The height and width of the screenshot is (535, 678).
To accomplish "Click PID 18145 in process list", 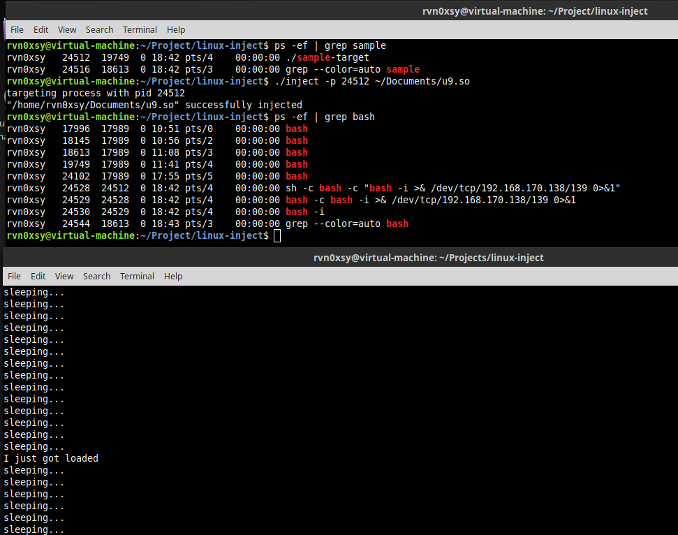I will tap(76, 140).
